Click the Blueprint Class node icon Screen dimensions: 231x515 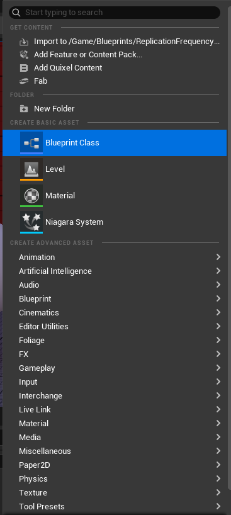[x=31, y=143]
